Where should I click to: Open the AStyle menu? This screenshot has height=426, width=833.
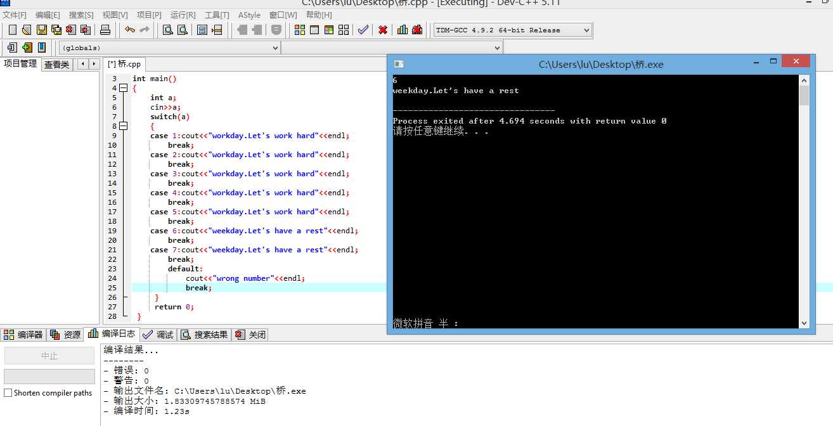pyautogui.click(x=249, y=15)
